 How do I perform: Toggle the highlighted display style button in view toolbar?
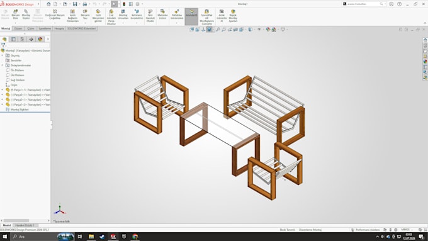[x=209, y=30]
